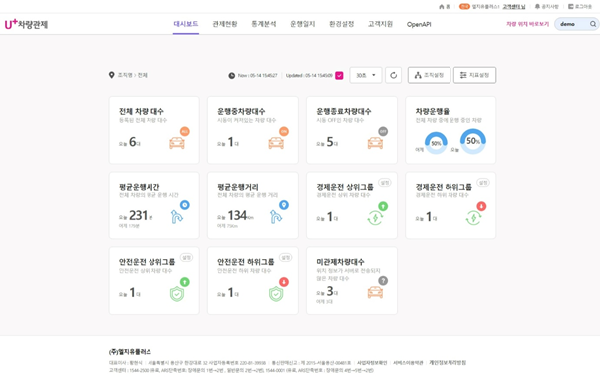Click the larger 50% donut chart
Screen dimensions: 600x385
tap(473, 141)
